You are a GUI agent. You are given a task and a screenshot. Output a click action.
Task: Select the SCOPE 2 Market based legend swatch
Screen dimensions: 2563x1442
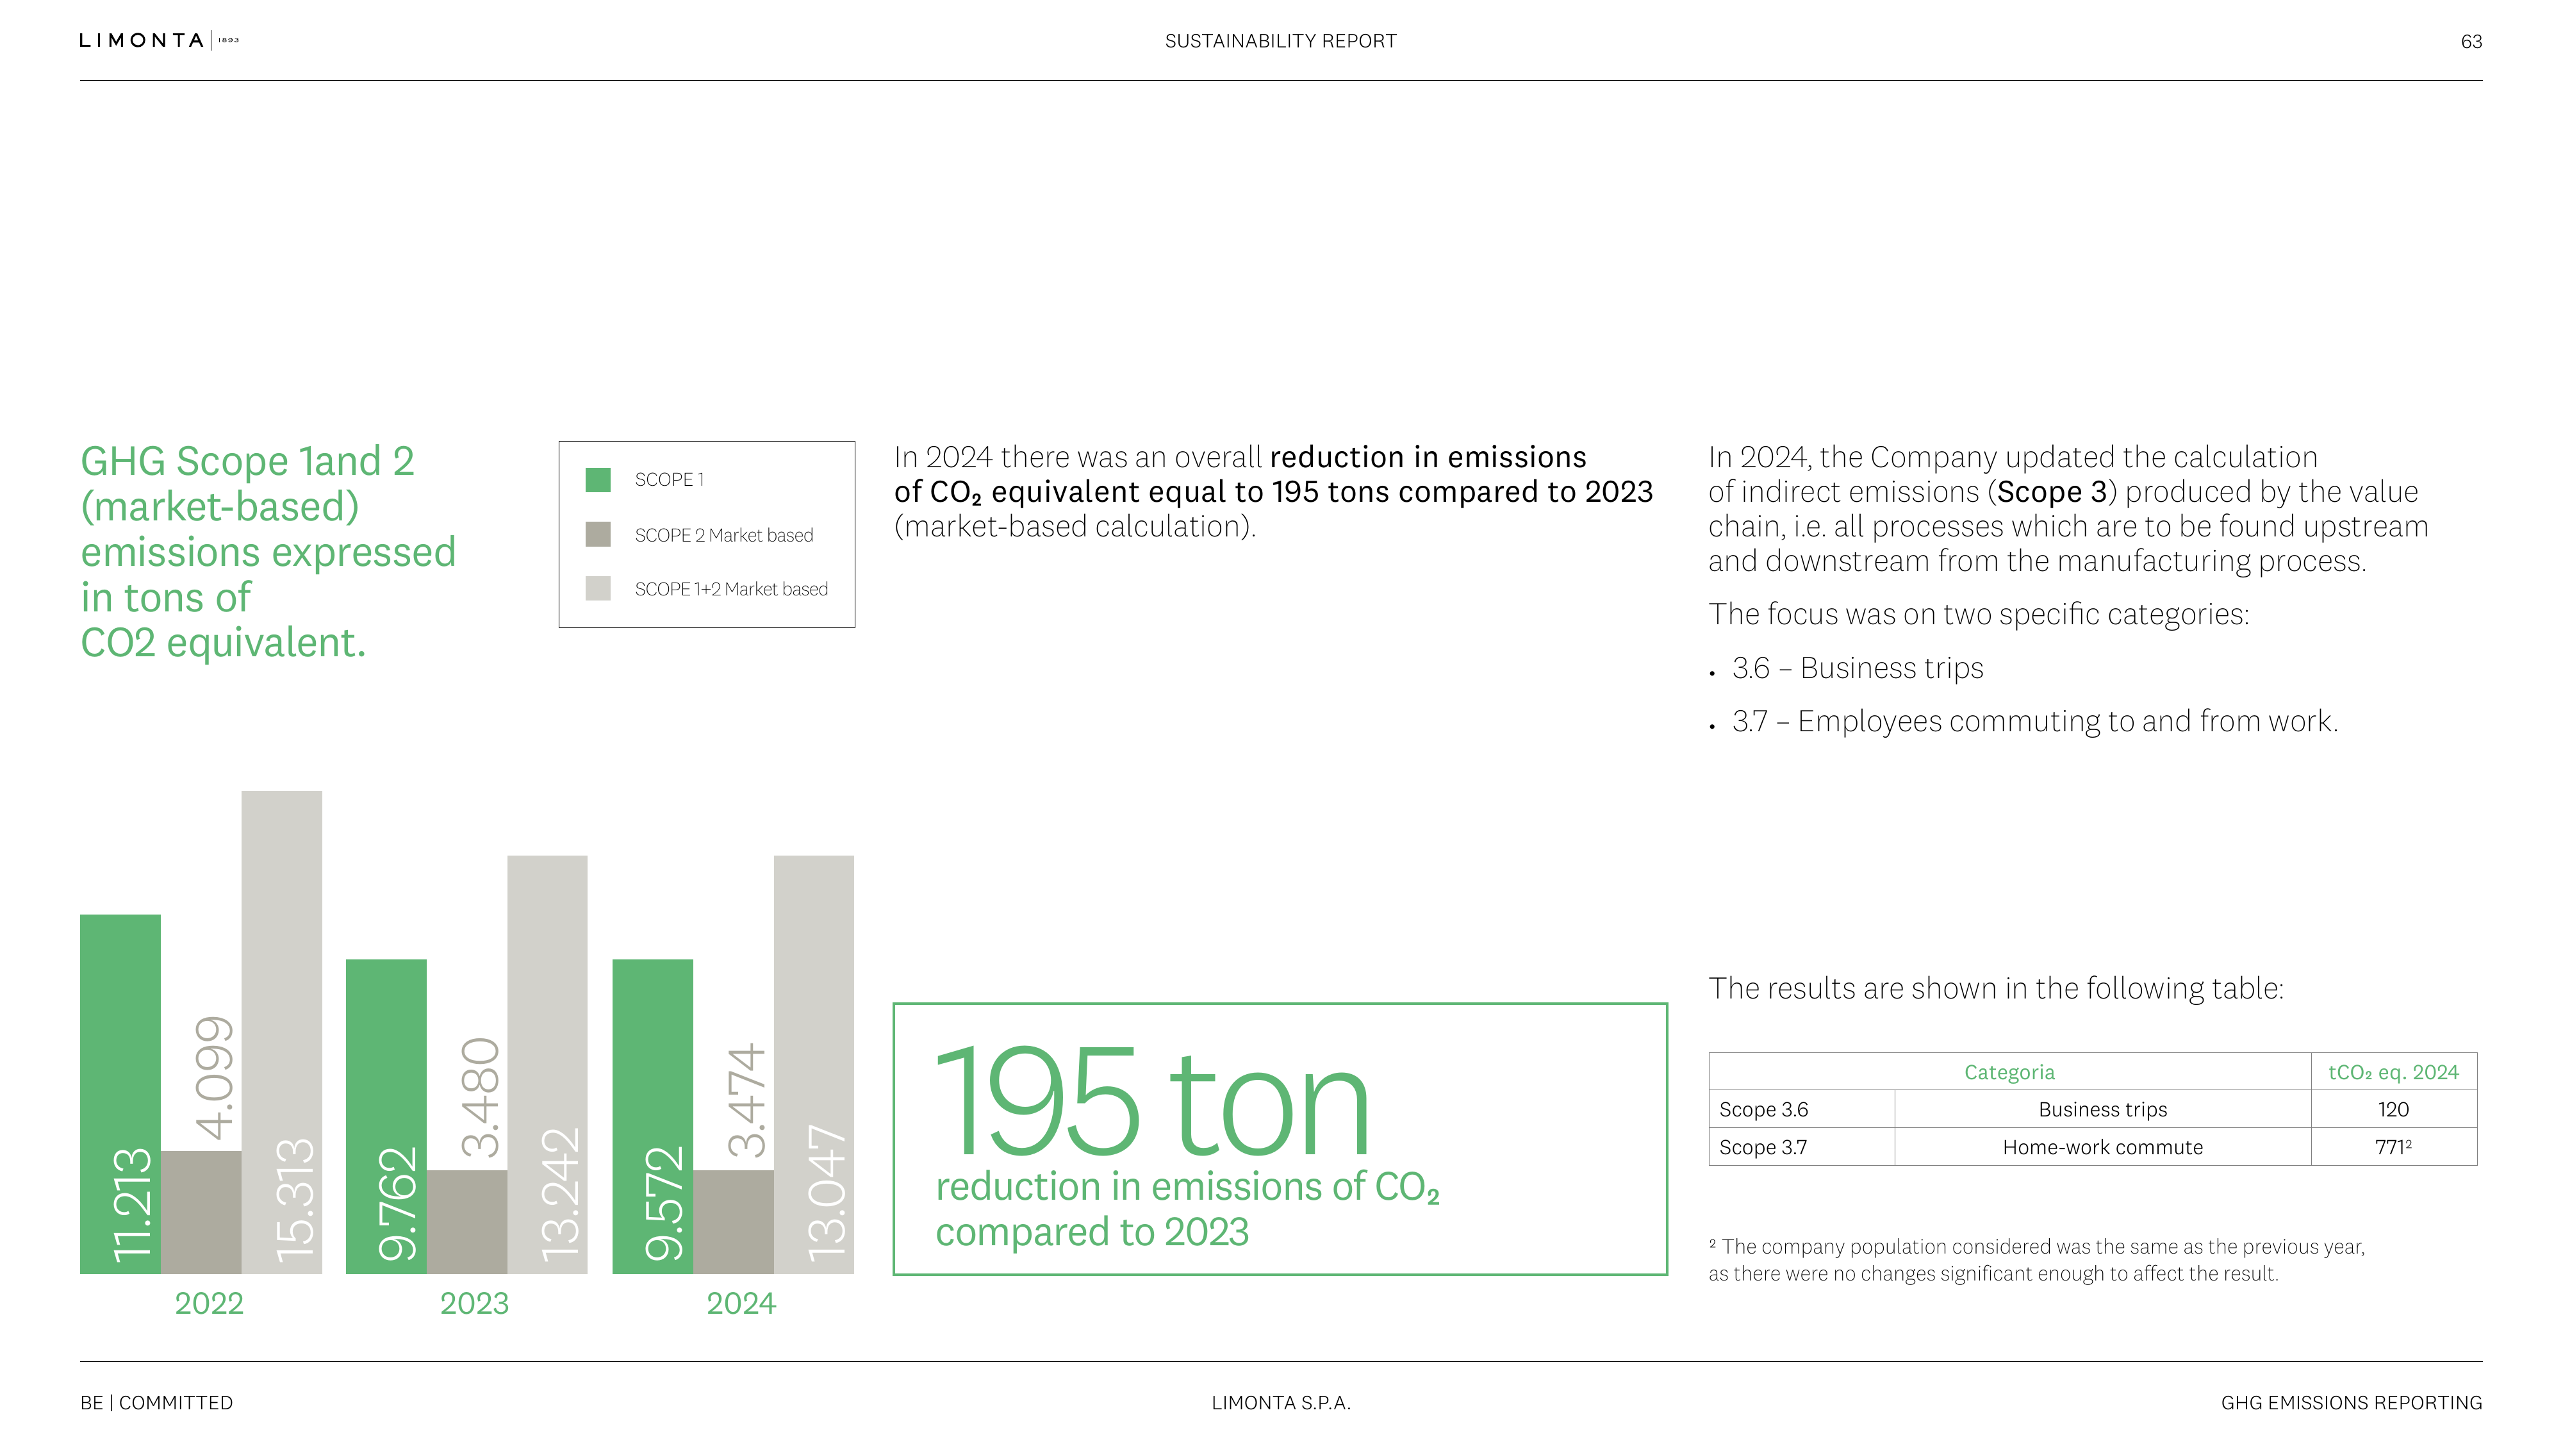tap(598, 535)
